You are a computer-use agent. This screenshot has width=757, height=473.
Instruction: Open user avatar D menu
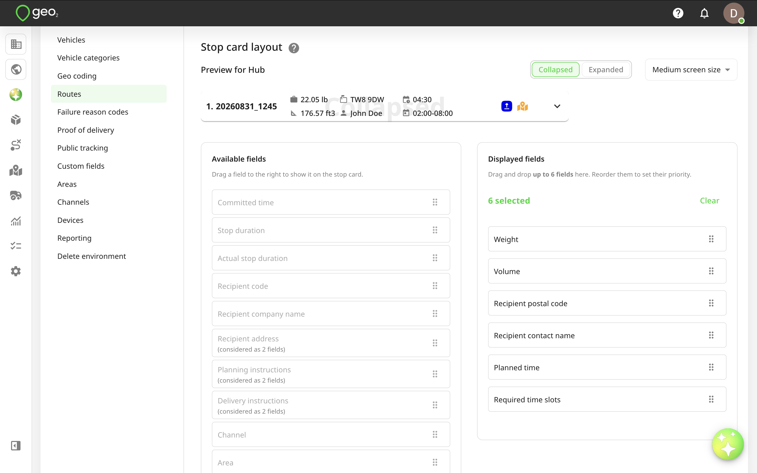coord(734,13)
